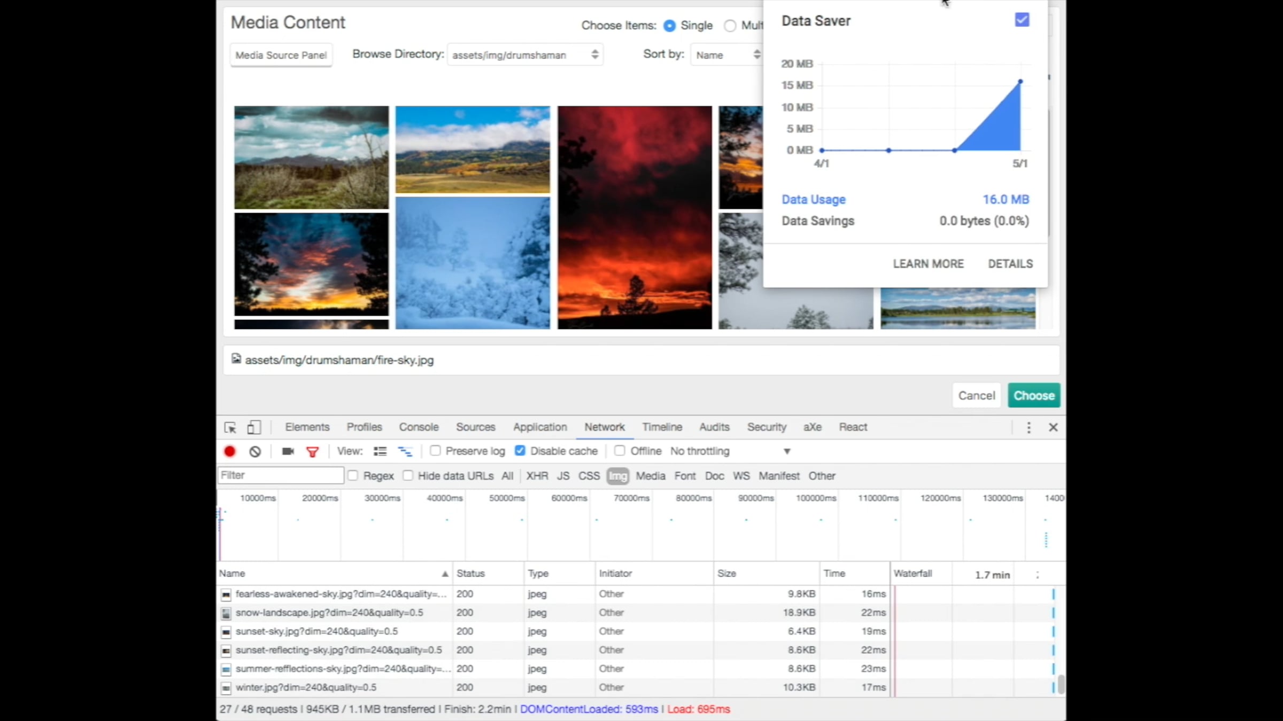This screenshot has height=721, width=1283.
Task: Enable the Regex checkbox
Action: 353,475
